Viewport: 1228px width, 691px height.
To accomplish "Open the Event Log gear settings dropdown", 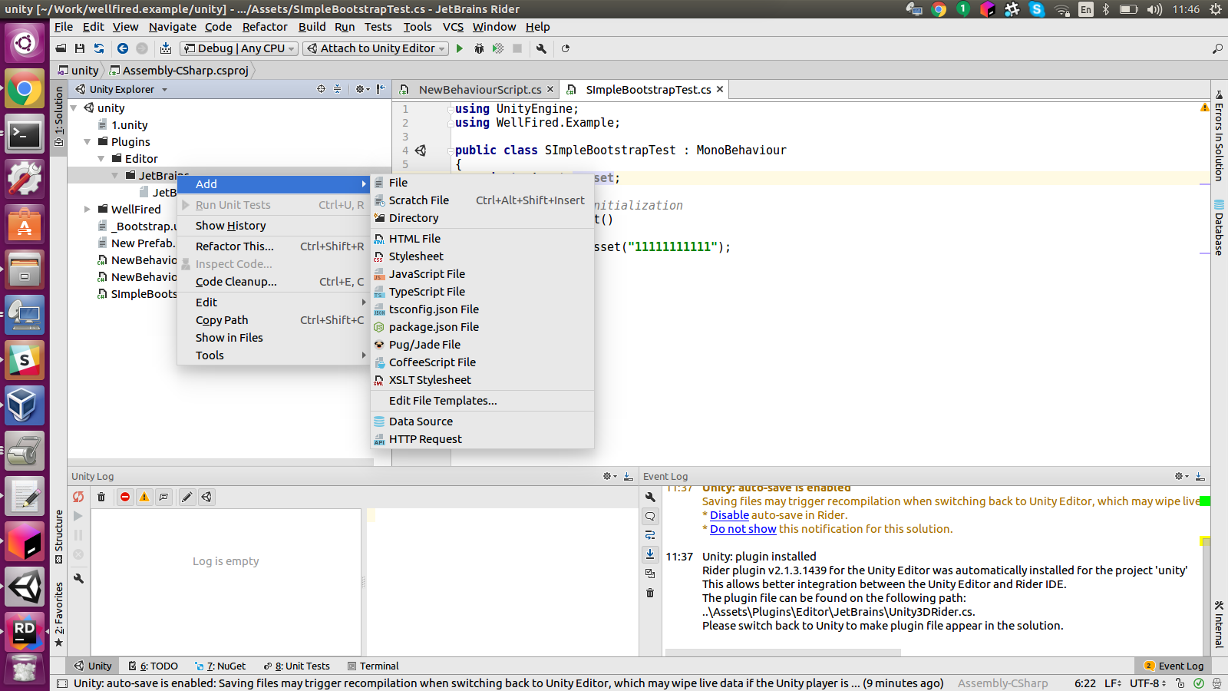I will pyautogui.click(x=1181, y=477).
